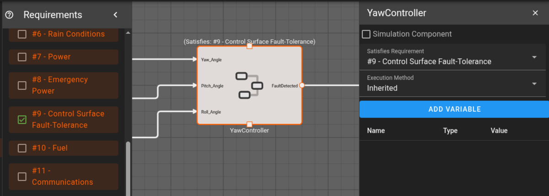The image size is (549, 196).
Task: Check the #10 Fuel checkbox
Action: [22, 148]
